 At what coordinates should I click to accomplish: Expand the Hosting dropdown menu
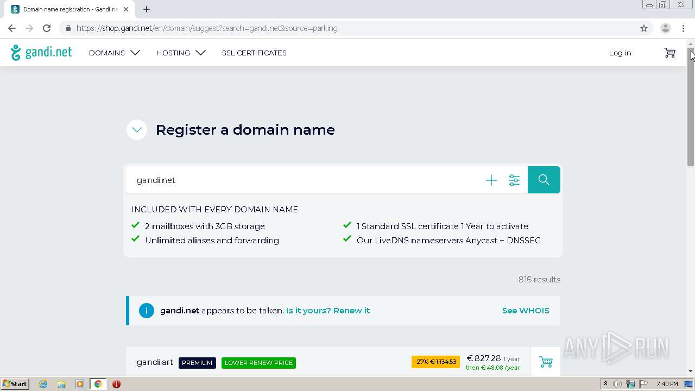(x=180, y=53)
